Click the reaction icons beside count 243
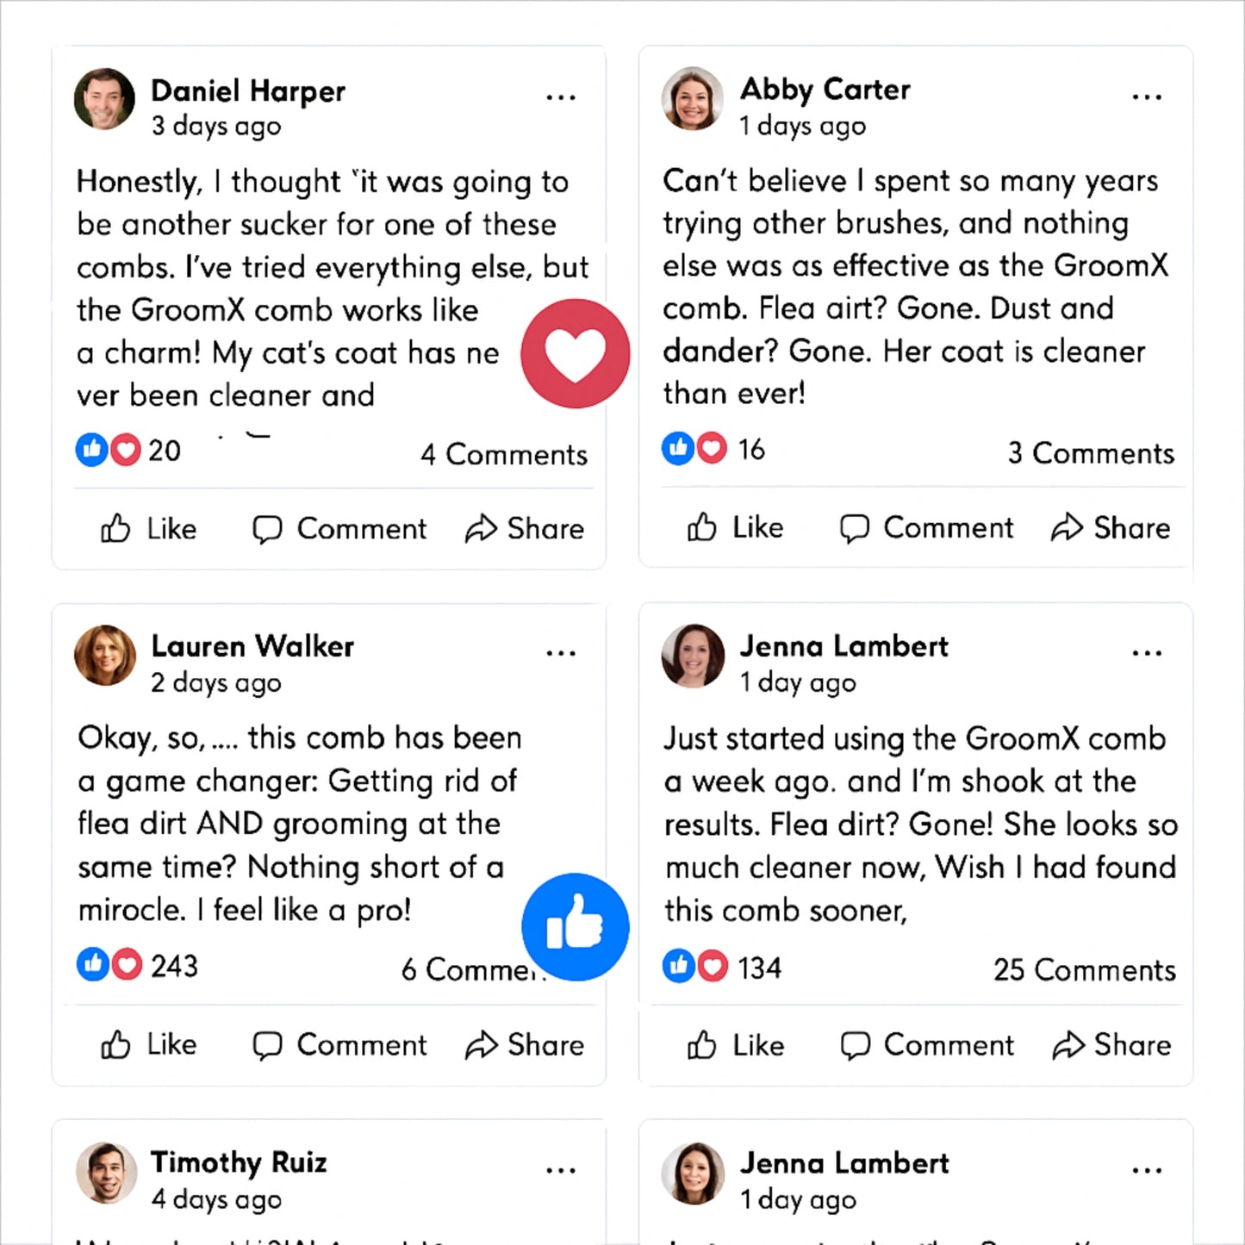Screen dimensions: 1245x1245 (109, 965)
